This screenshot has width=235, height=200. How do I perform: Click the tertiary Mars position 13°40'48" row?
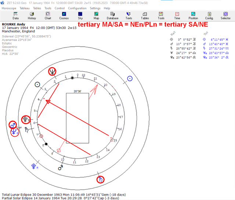pos(216,44)
